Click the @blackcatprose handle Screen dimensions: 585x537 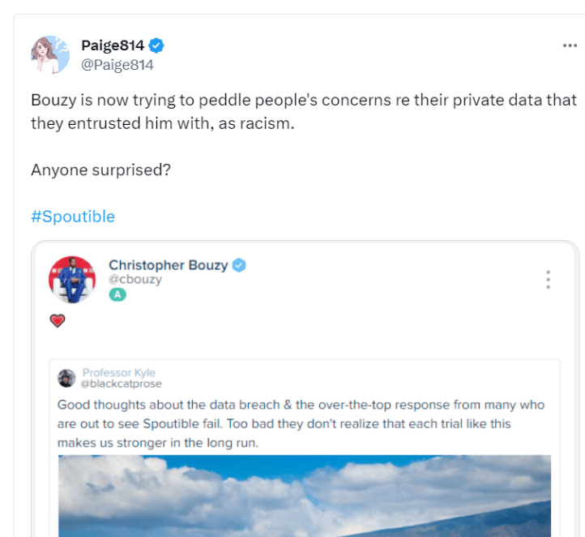pos(121,383)
